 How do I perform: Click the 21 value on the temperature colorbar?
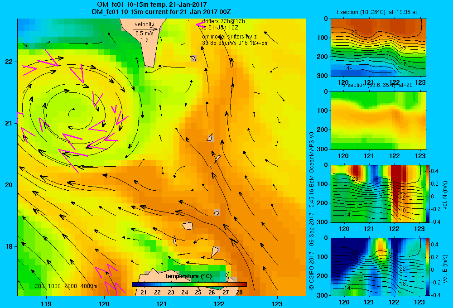tap(144, 293)
